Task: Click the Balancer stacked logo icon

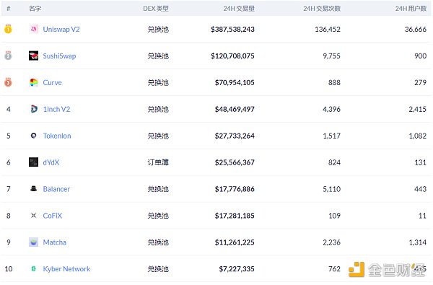Action: click(x=34, y=188)
